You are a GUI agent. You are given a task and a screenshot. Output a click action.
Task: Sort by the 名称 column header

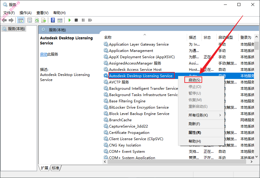(x=145, y=37)
